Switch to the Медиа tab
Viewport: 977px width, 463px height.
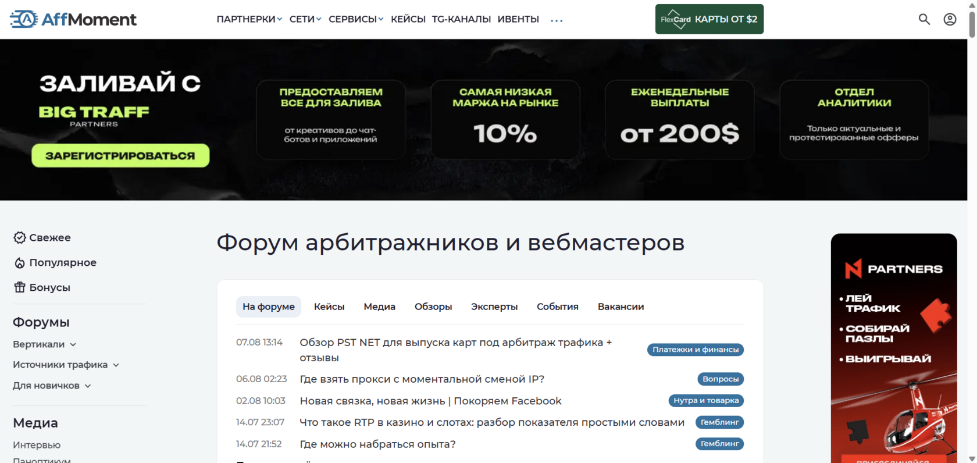(x=380, y=307)
